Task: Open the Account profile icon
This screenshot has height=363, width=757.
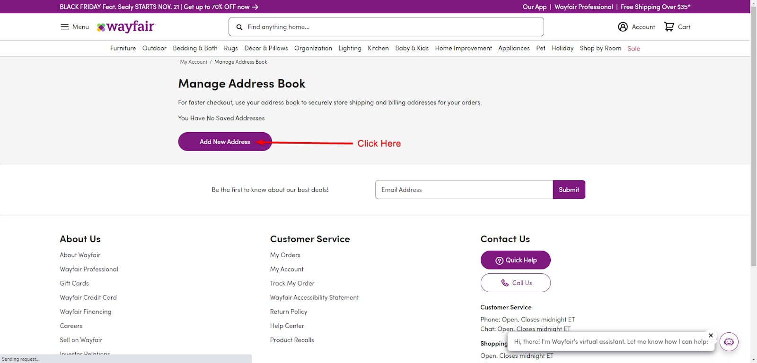Action: [623, 27]
